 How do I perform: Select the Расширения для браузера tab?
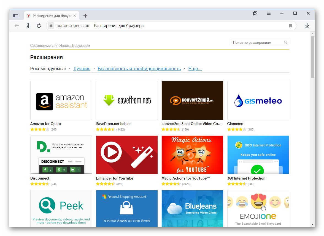pos(52,16)
